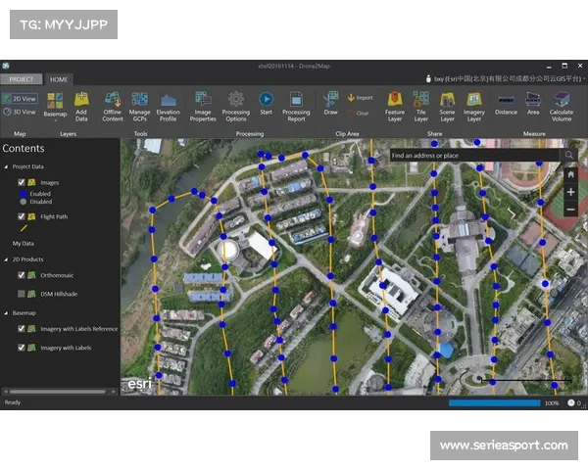Collapse the Basemap group in Contents
588x470 pixels.
click(6, 313)
